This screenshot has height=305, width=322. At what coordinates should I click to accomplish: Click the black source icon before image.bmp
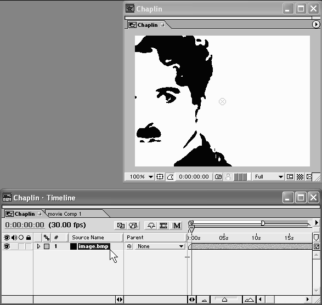point(74,246)
